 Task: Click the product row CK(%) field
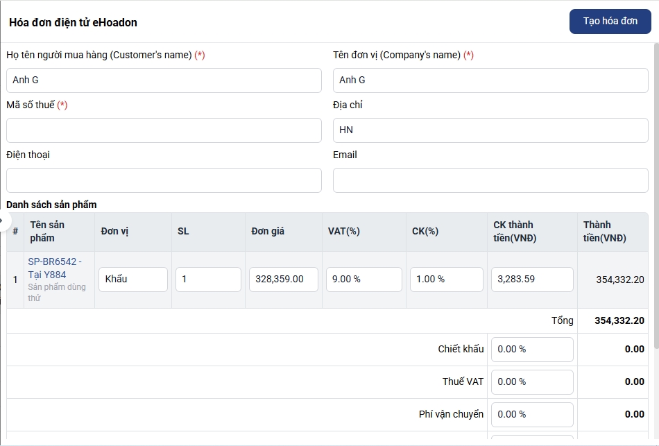447,280
